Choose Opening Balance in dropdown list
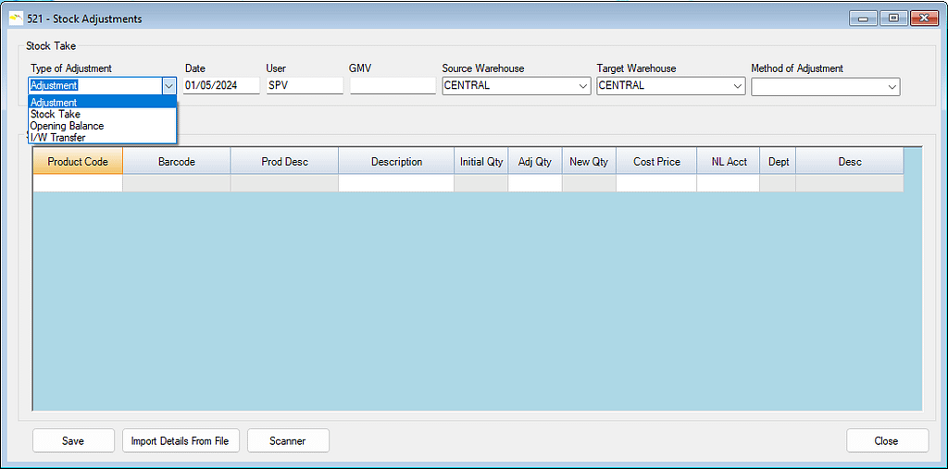Viewport: 948px width, 469px height. 67,126
